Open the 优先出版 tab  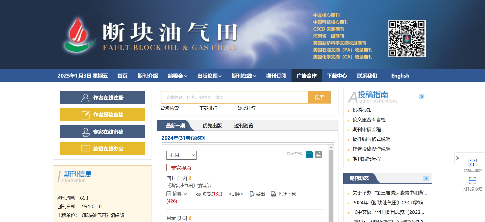pyautogui.click(x=212, y=126)
